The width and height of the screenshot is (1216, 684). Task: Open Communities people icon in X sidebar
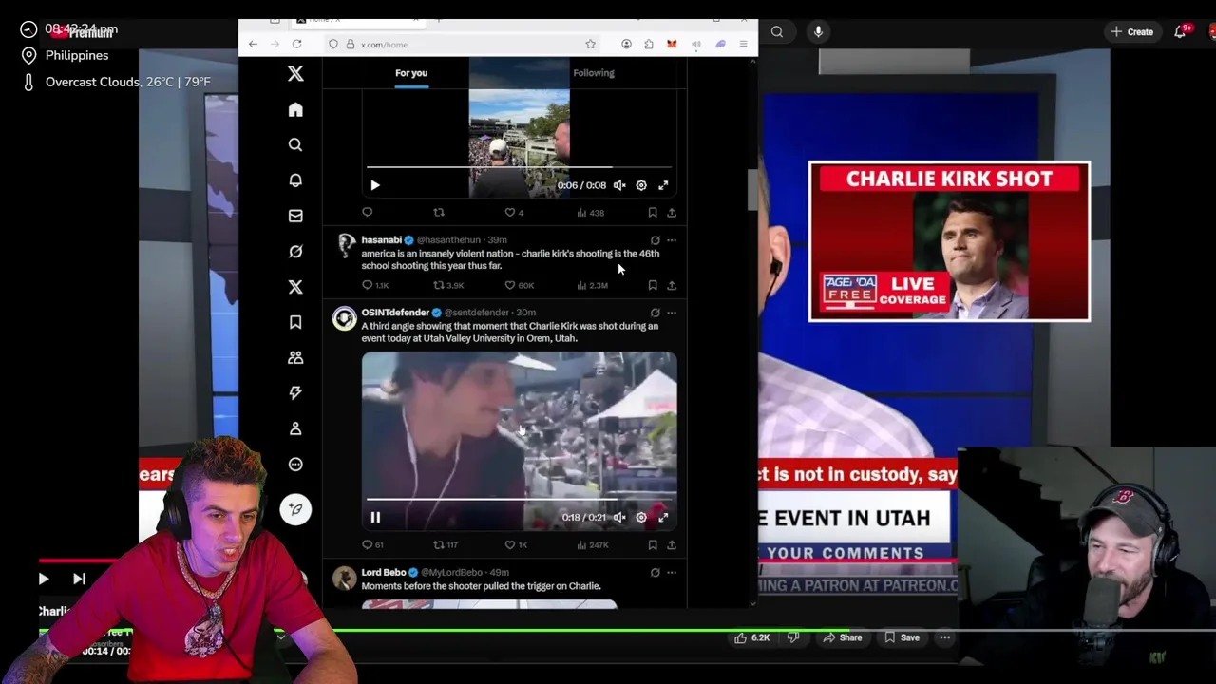click(x=295, y=357)
